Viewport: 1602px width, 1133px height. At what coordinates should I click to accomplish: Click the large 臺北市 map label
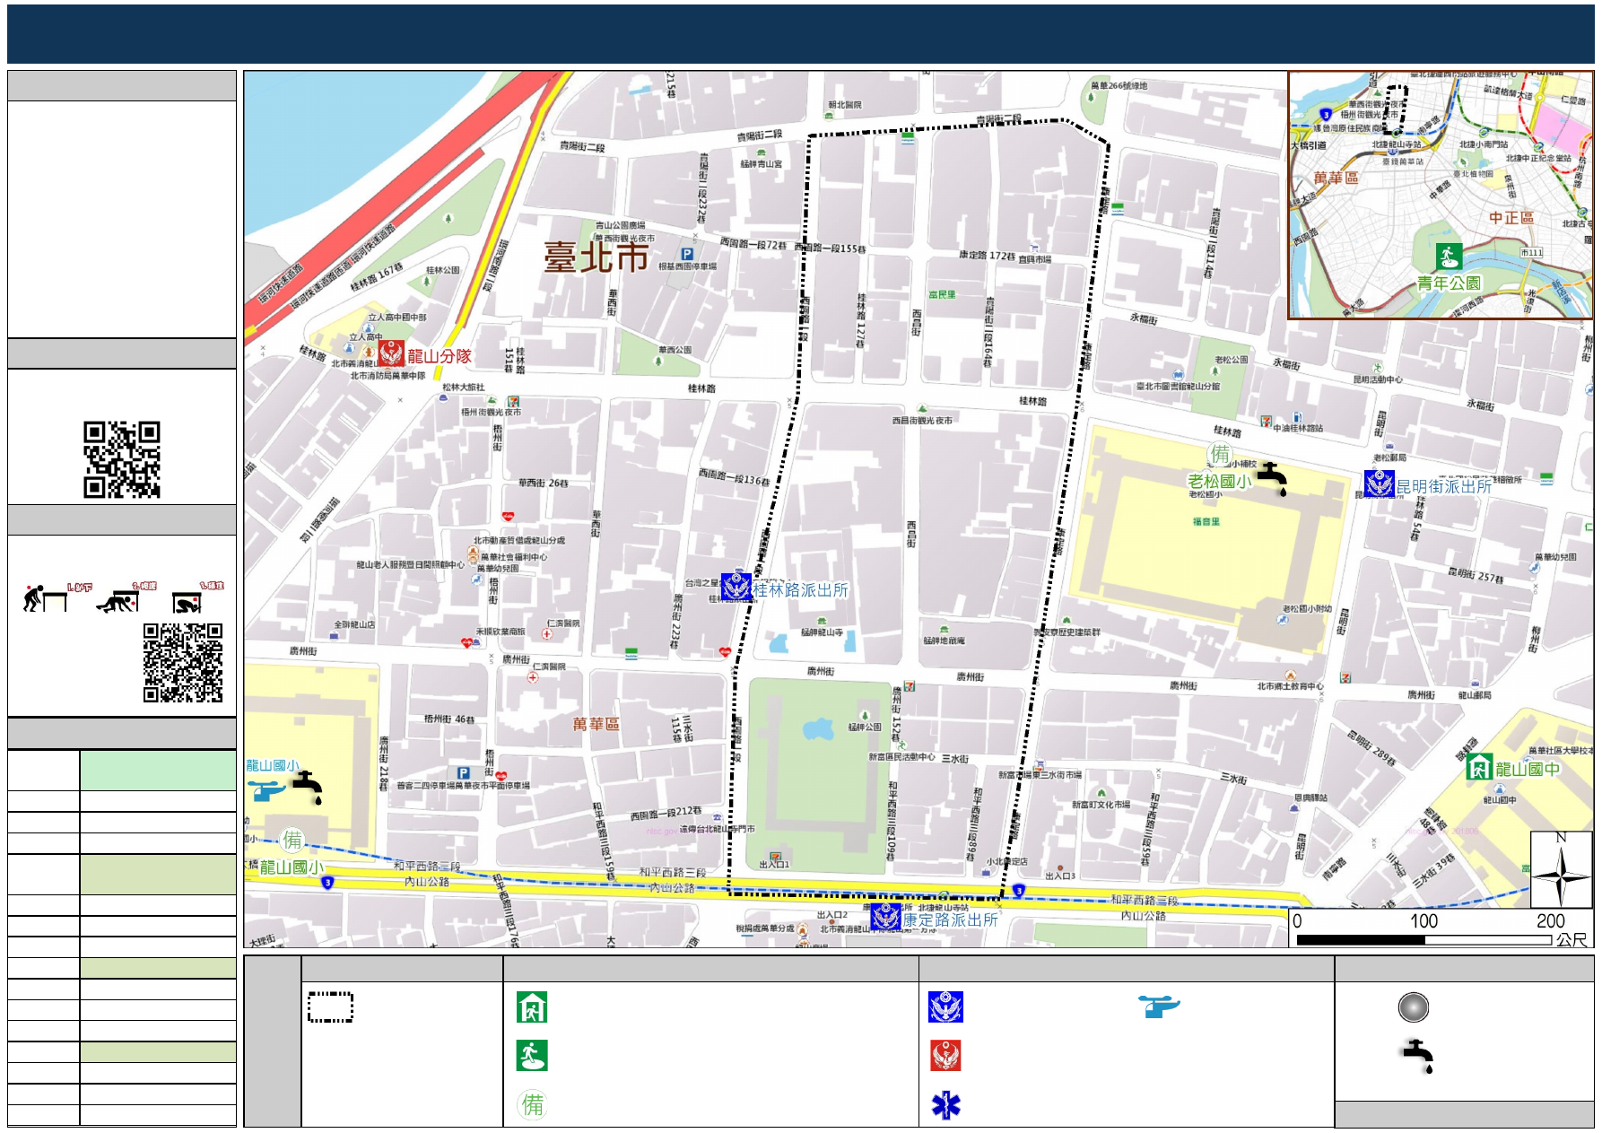click(x=596, y=257)
